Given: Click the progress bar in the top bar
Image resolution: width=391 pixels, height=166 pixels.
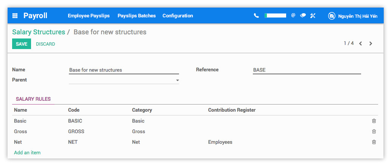Looking at the screenshot, I should click(x=275, y=16).
